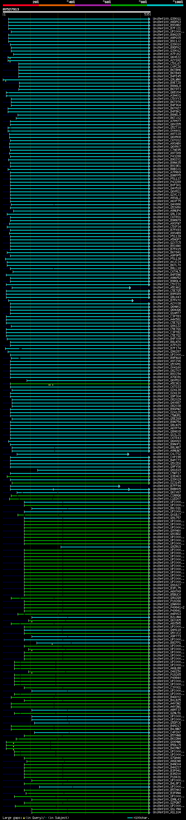Viewport: 186px width, 820px height.
Task: Click the red 20% identity legend bar
Action: point(21,5)
